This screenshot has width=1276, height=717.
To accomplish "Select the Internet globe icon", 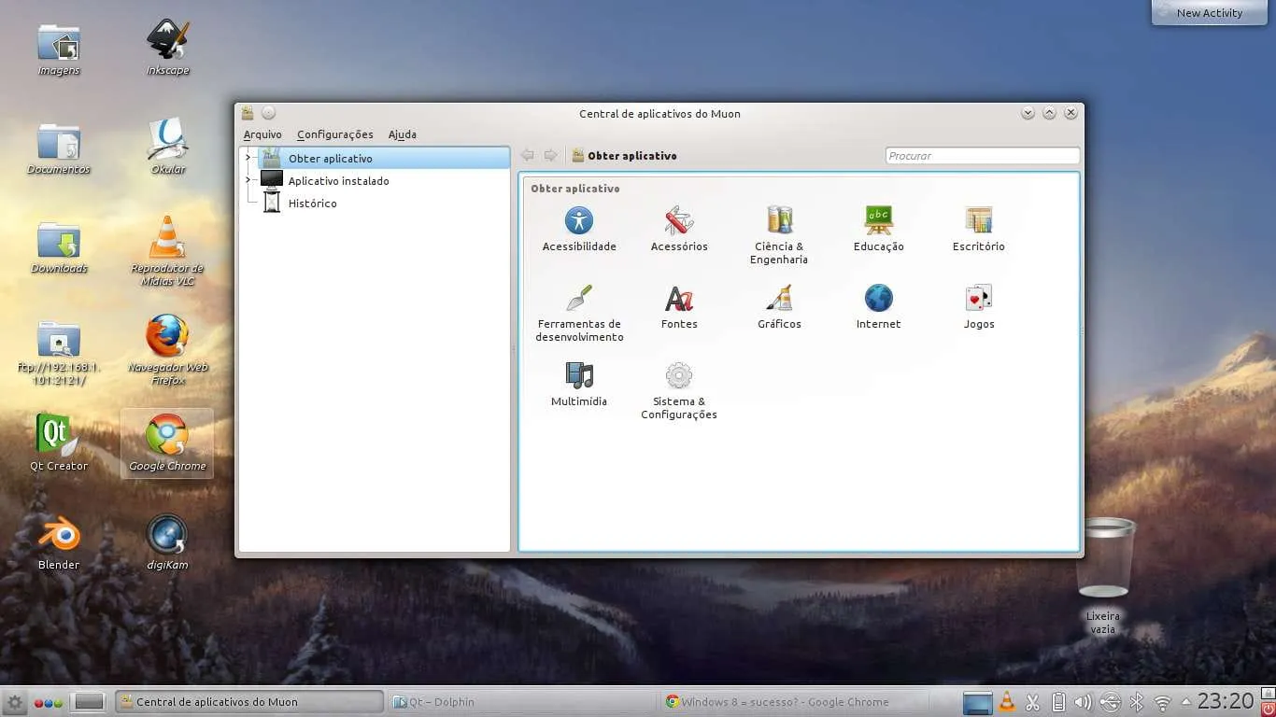I will [x=878, y=300].
